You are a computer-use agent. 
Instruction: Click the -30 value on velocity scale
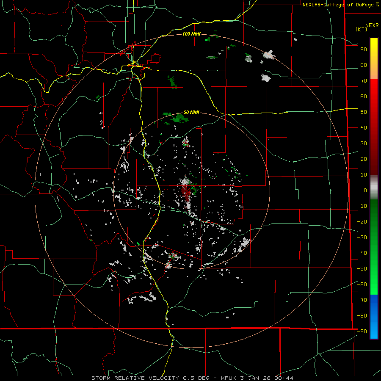[362, 237]
